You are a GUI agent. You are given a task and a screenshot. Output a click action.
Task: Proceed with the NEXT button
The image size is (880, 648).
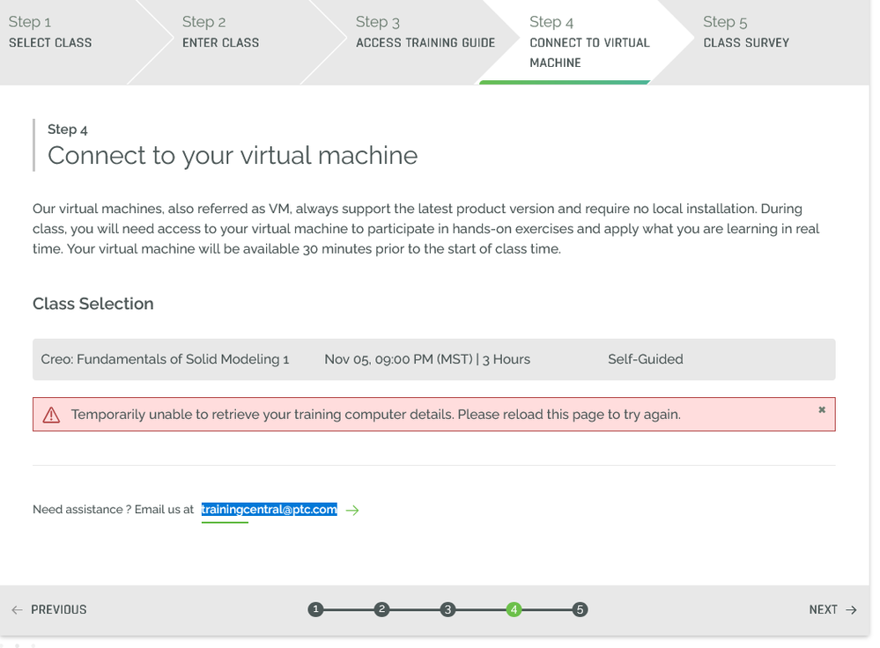832,610
